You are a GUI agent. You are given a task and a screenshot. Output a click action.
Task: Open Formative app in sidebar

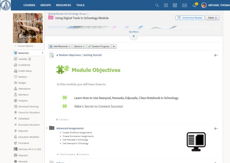tap(23, 143)
